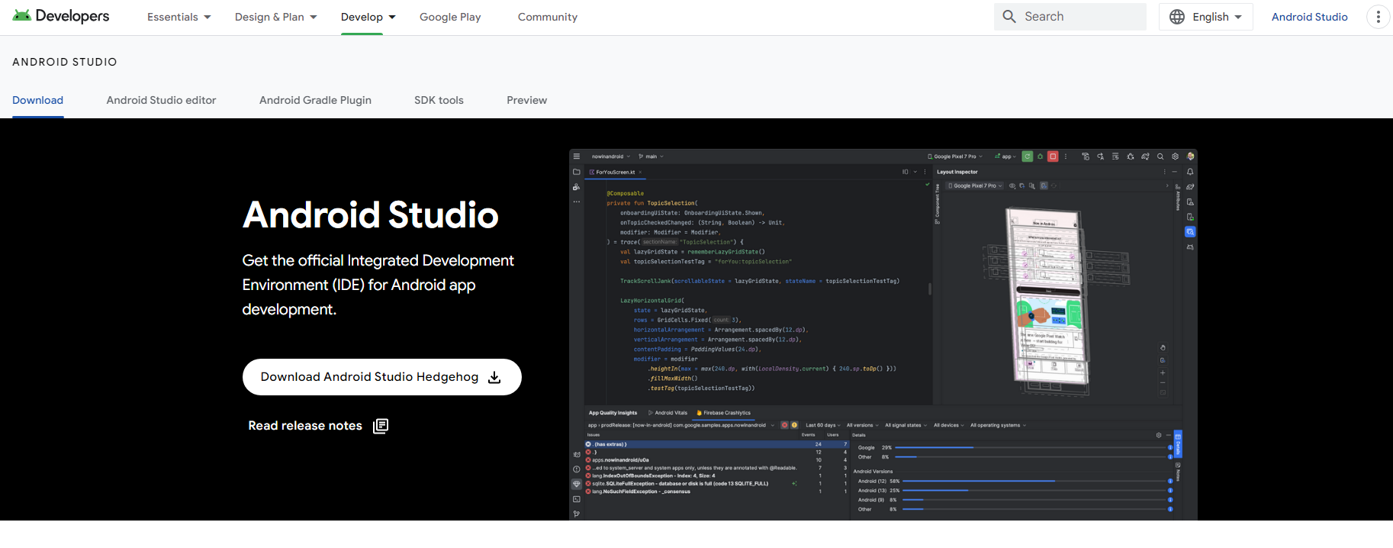The height and width of the screenshot is (548, 1393).
Task: Open the Develop dropdown menu
Action: click(x=368, y=17)
